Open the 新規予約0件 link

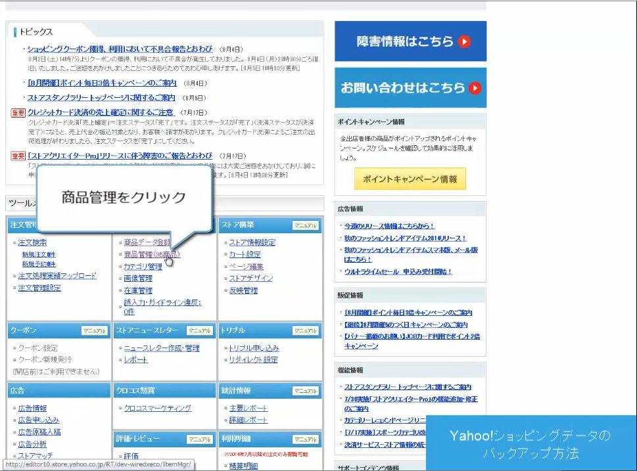[x=39, y=264]
